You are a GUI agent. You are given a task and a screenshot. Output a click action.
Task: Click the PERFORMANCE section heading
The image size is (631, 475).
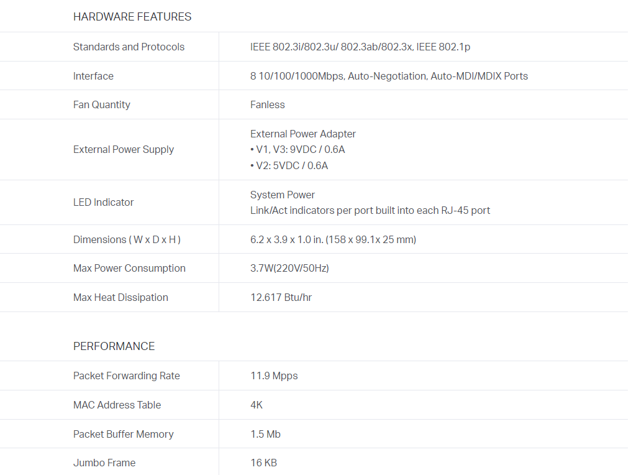point(114,346)
